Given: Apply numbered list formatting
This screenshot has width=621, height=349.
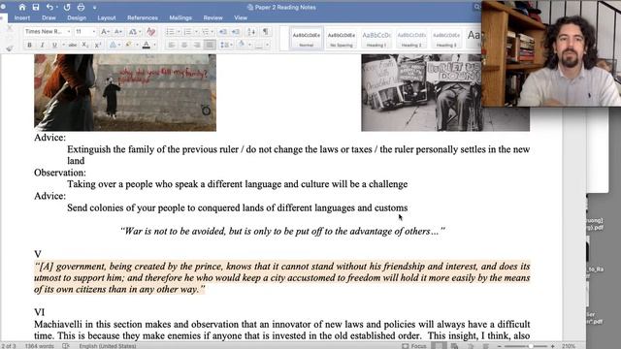Looking at the screenshot, I should [x=187, y=31].
